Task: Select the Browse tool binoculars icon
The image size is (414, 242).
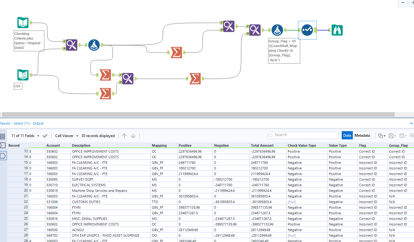Action: [337, 31]
